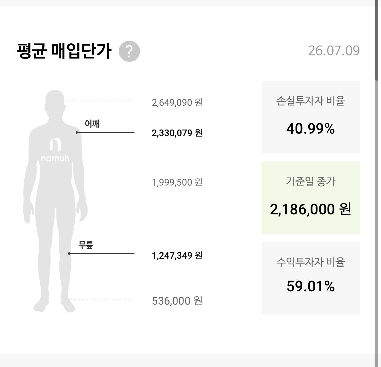The image size is (381, 367).
Task: Open the 손실투자자 비율 card
Action: coord(311,117)
